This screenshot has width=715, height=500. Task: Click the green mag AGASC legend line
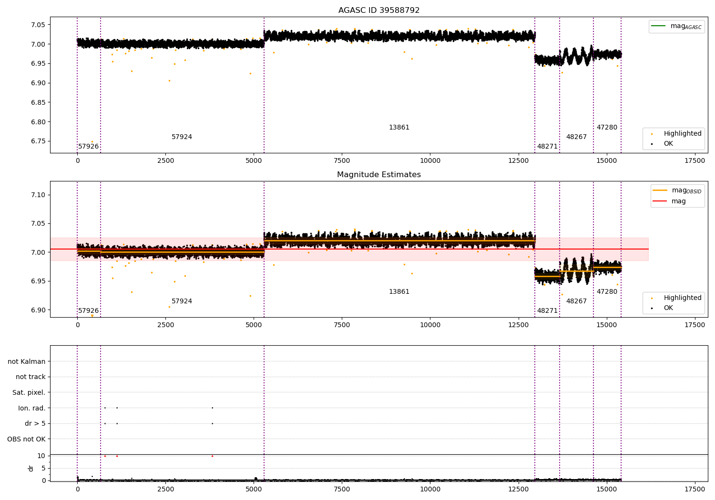click(x=659, y=26)
